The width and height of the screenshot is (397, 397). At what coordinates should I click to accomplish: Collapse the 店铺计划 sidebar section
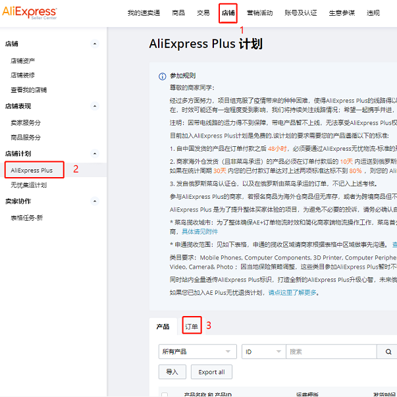tap(95, 153)
